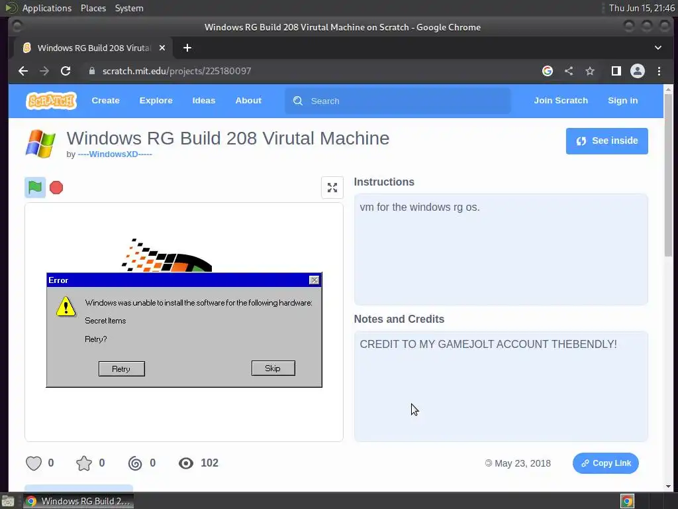This screenshot has width=678, height=509.
Task: Click the remix spiral icon
Action: pos(135,463)
